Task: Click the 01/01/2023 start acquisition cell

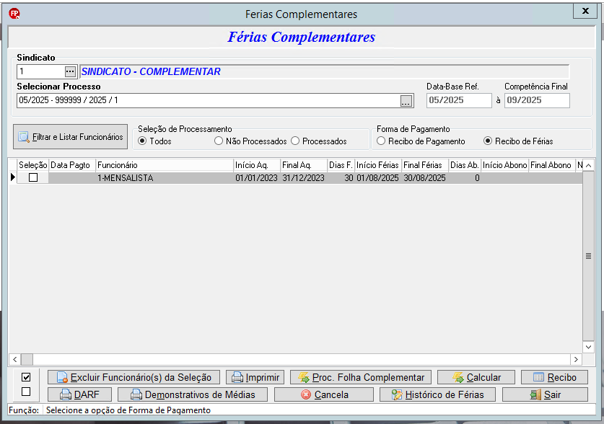Action: [257, 178]
